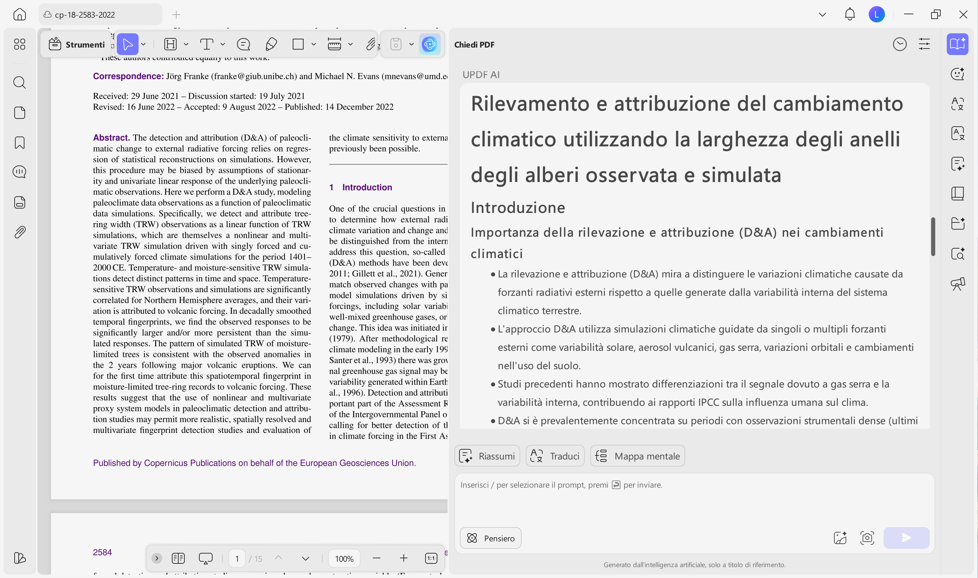Open the AI panel settings sliders
The image size is (978, 578).
click(x=924, y=44)
